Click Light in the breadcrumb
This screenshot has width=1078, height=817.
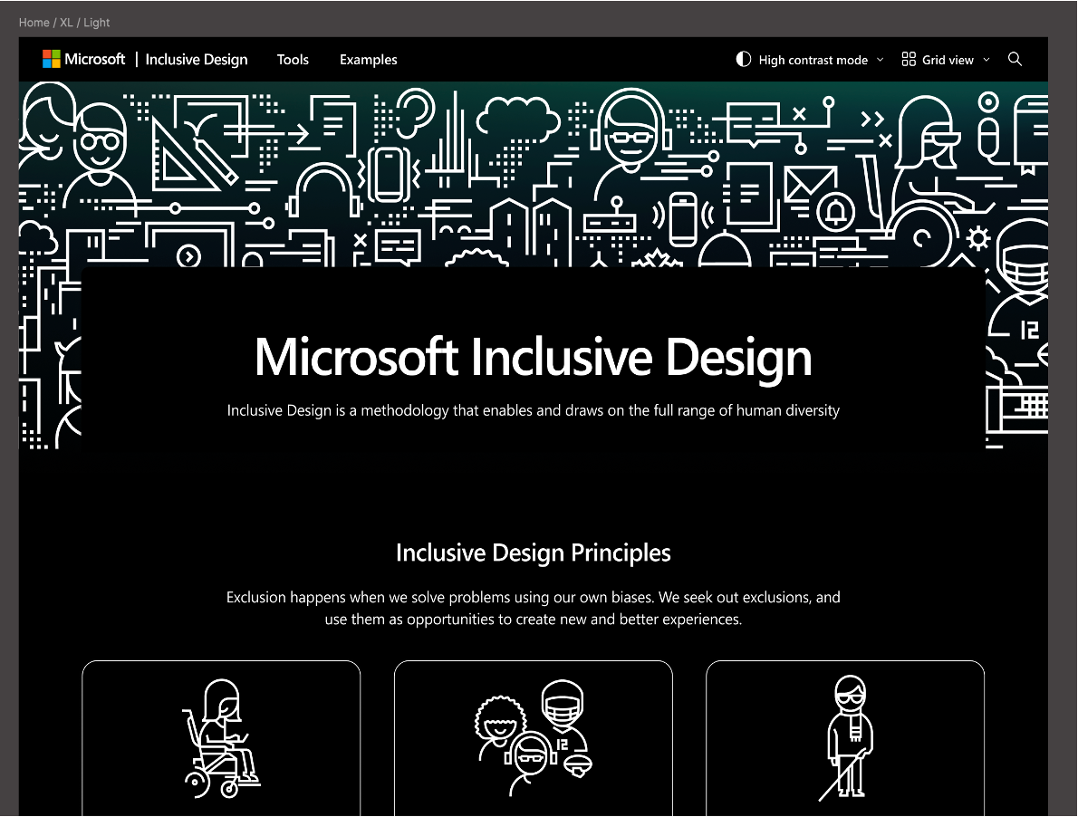point(96,23)
